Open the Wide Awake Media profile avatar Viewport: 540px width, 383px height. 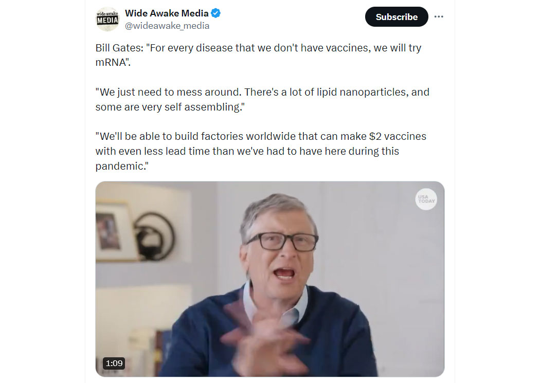click(x=107, y=19)
